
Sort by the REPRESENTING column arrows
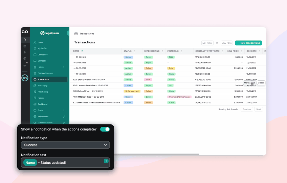click(162, 51)
